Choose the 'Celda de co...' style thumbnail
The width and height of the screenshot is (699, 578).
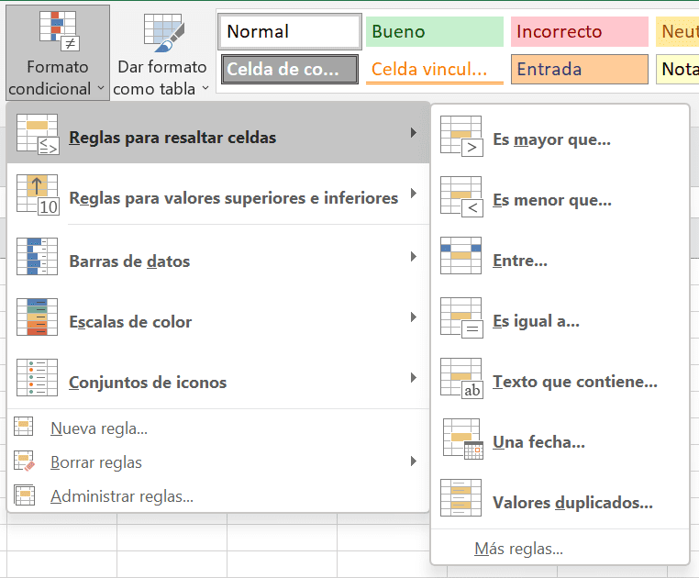pos(290,70)
